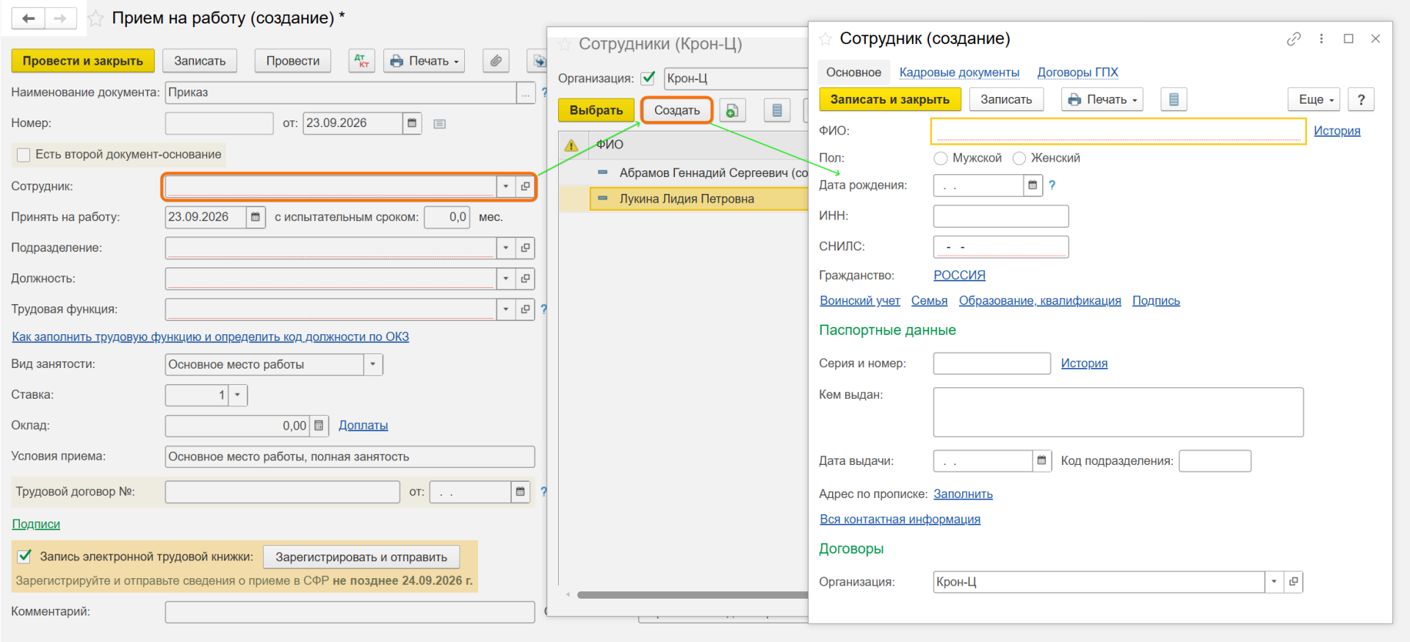Click the link icon in Сотрудник window header

tap(1294, 39)
